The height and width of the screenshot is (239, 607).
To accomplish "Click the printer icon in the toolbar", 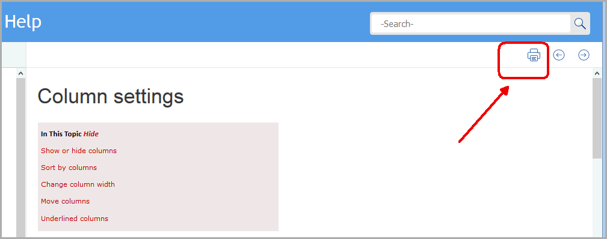I will click(x=534, y=55).
